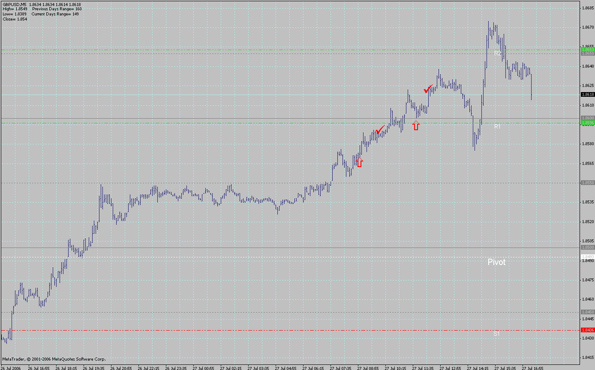
Task: Select the grey 1.8550 level label
Action: tap(588, 183)
